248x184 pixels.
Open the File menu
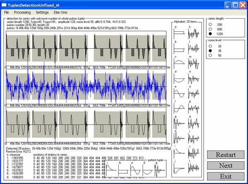click(x=7, y=12)
